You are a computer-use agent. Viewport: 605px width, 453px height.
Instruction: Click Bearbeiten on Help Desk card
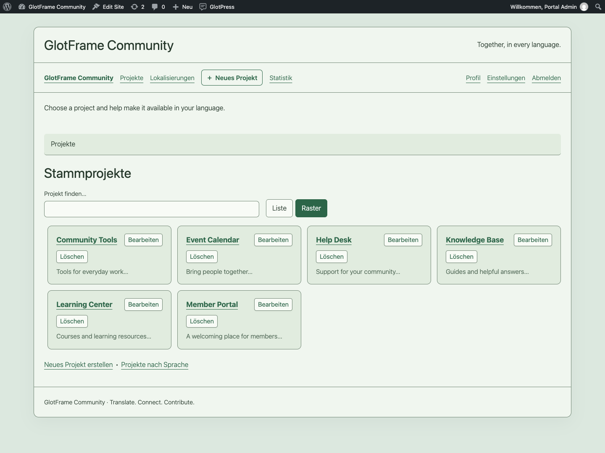(403, 240)
